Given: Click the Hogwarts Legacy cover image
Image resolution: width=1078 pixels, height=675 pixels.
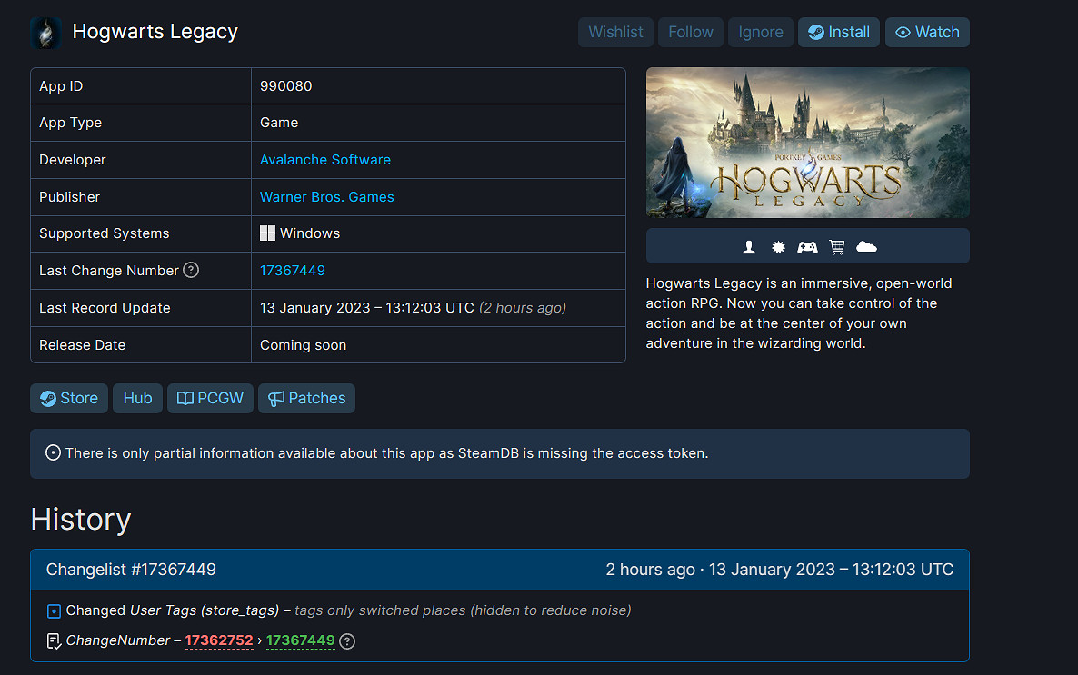Looking at the screenshot, I should coord(807,143).
